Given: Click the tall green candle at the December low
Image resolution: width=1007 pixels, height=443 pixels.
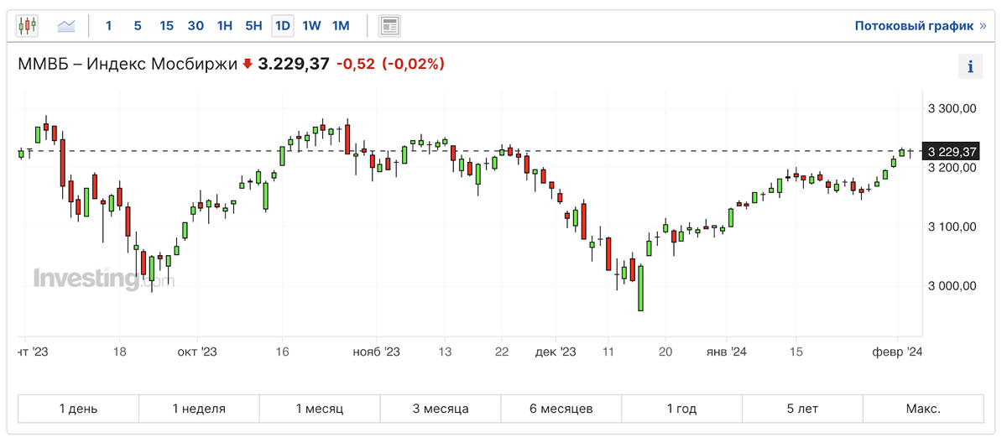Looking at the screenshot, I should click(x=641, y=288).
